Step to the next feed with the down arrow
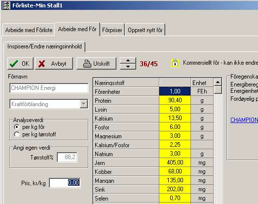Screen dimensions: 258x204 click(x=128, y=66)
